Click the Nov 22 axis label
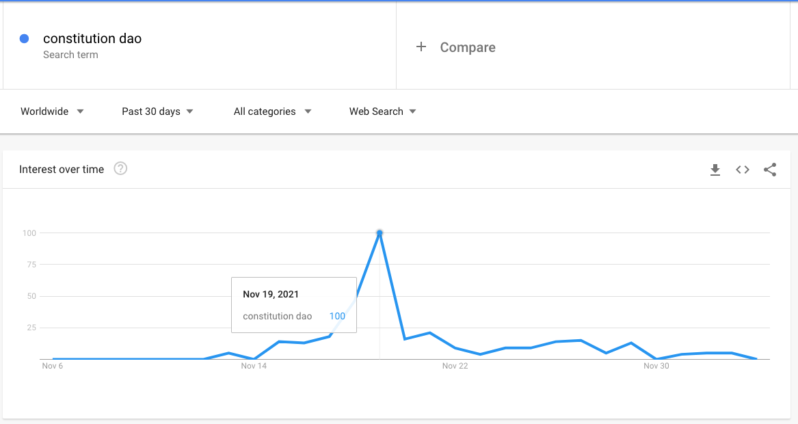This screenshot has height=424, width=798. click(x=455, y=366)
